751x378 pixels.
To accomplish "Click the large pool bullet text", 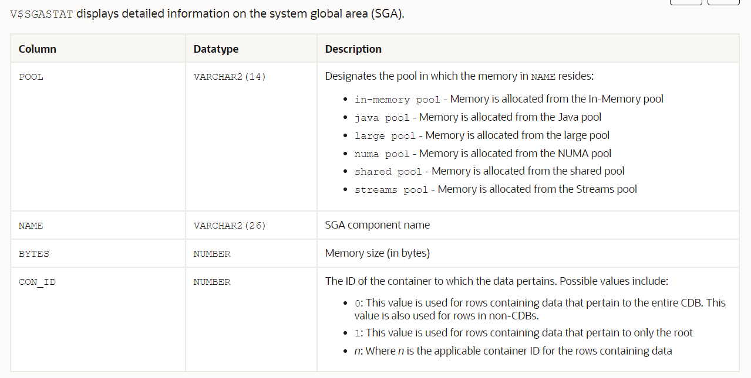I will coord(385,136).
